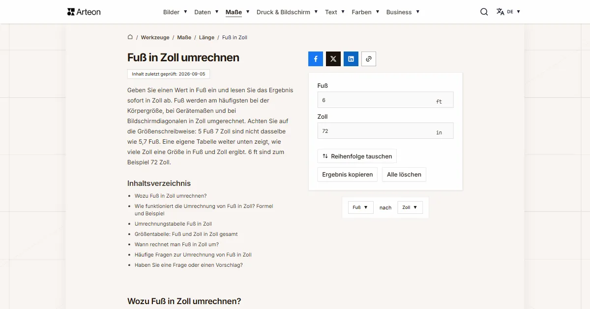This screenshot has width=590, height=309.
Task: Share page on LinkedIn
Action: tap(351, 59)
